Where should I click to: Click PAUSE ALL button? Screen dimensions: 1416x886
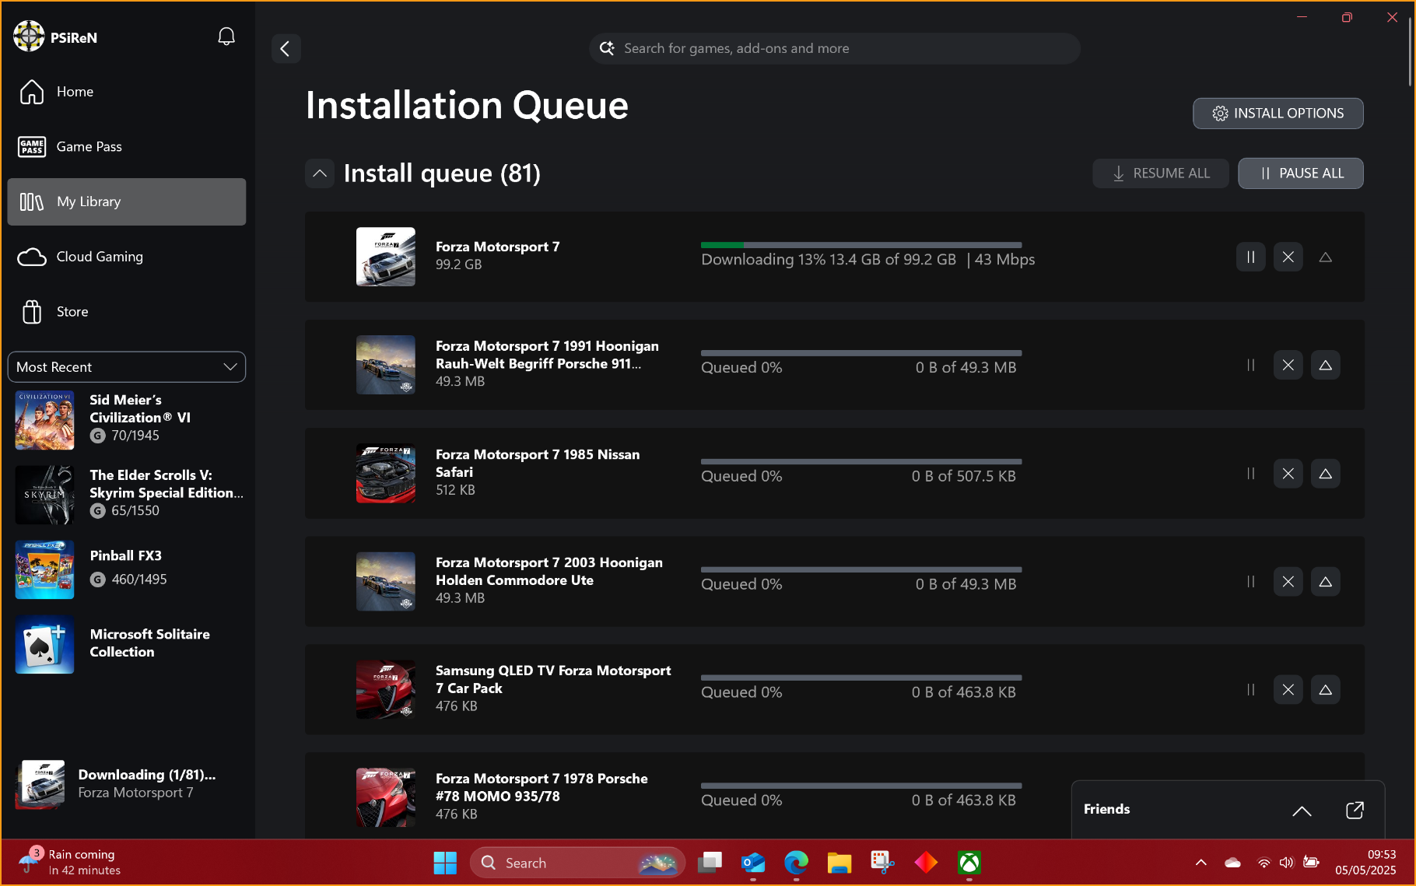point(1300,173)
